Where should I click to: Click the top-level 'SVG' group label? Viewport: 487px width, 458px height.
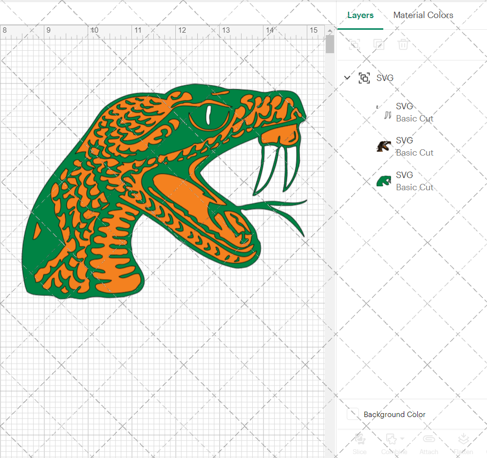[385, 78]
